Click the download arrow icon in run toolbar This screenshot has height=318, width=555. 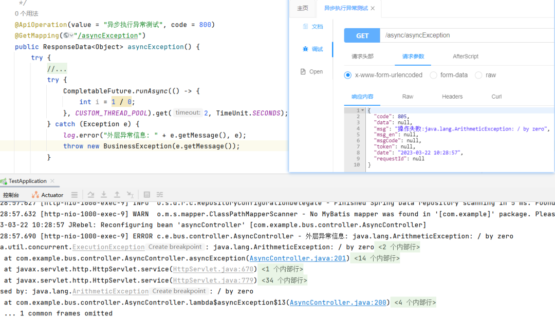(x=104, y=195)
